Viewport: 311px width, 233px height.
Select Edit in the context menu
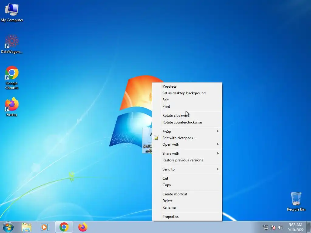coord(187,100)
